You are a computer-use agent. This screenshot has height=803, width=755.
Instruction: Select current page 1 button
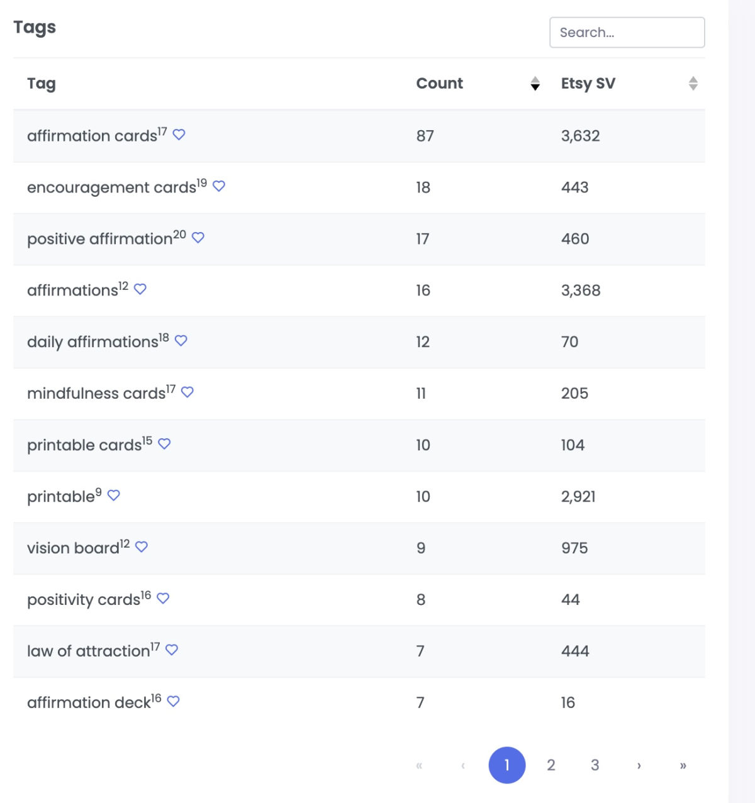pos(507,765)
